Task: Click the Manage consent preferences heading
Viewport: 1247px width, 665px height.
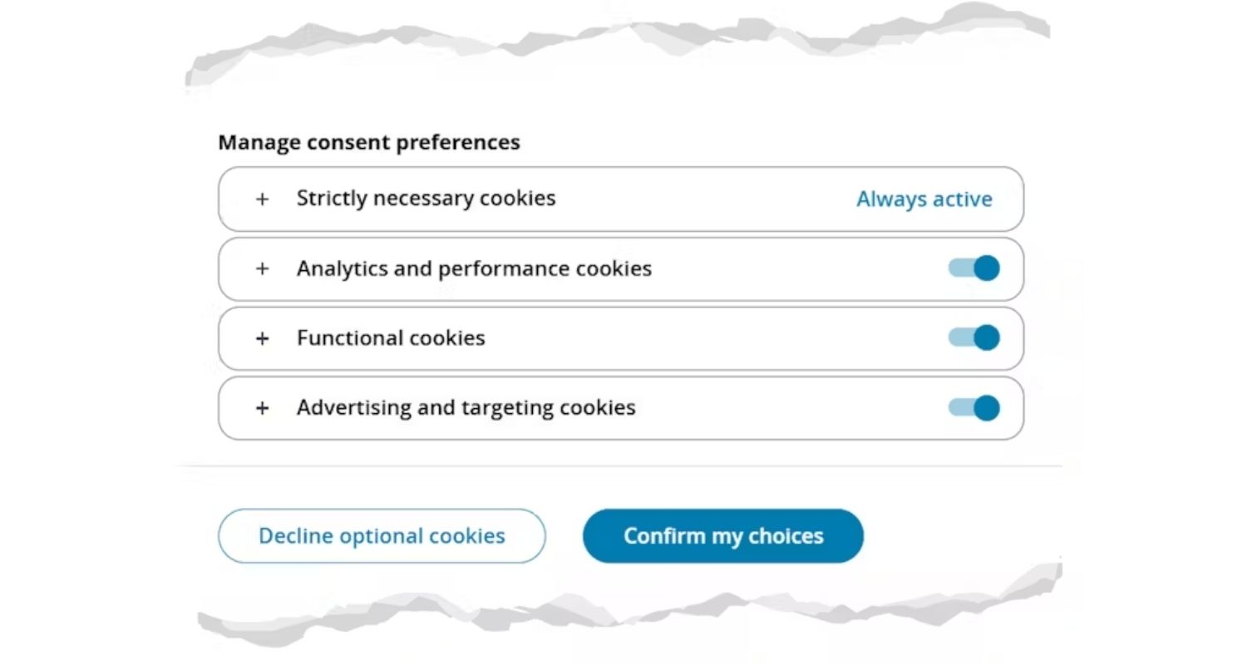Action: tap(369, 142)
